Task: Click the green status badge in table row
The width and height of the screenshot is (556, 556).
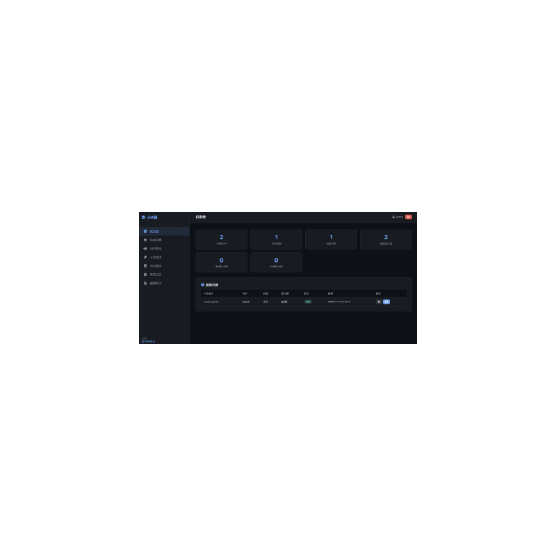Action: pos(308,302)
